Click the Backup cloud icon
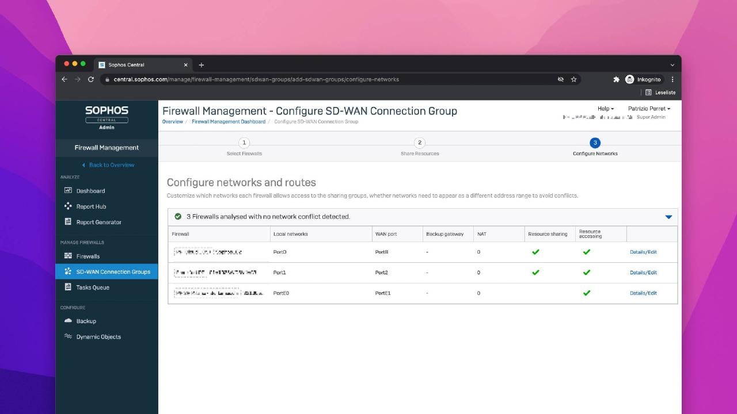The width and height of the screenshot is (737, 414). 68,321
